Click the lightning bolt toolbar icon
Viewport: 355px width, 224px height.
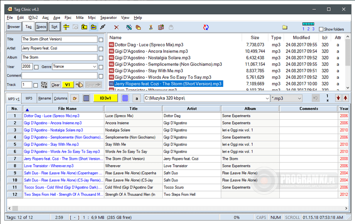click(x=103, y=27)
